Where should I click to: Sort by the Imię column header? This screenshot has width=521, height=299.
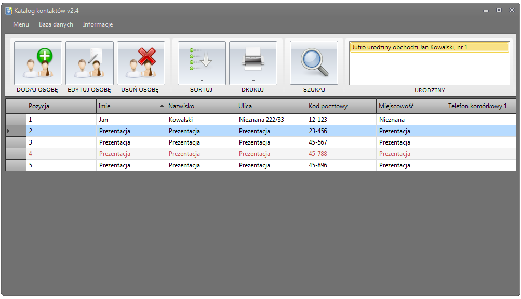click(131, 106)
